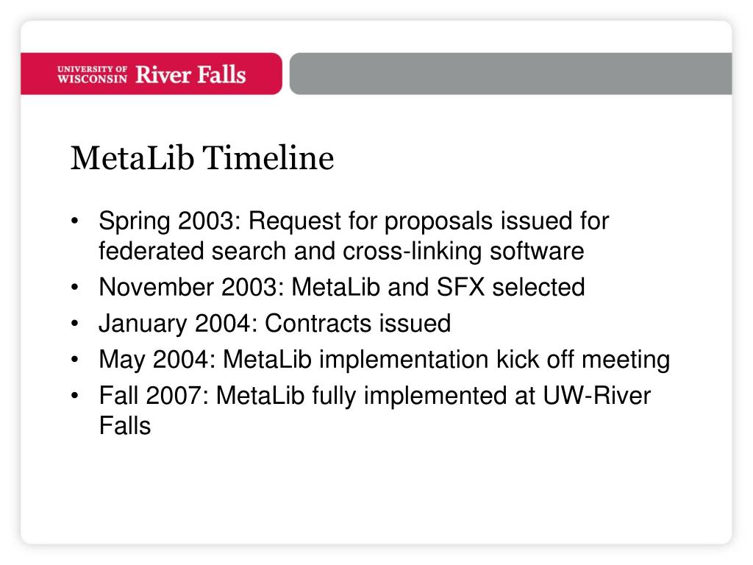Image resolution: width=753 pixels, height=565 pixels.
Task: Click the November 2003 bullet marker
Action: coord(74,288)
